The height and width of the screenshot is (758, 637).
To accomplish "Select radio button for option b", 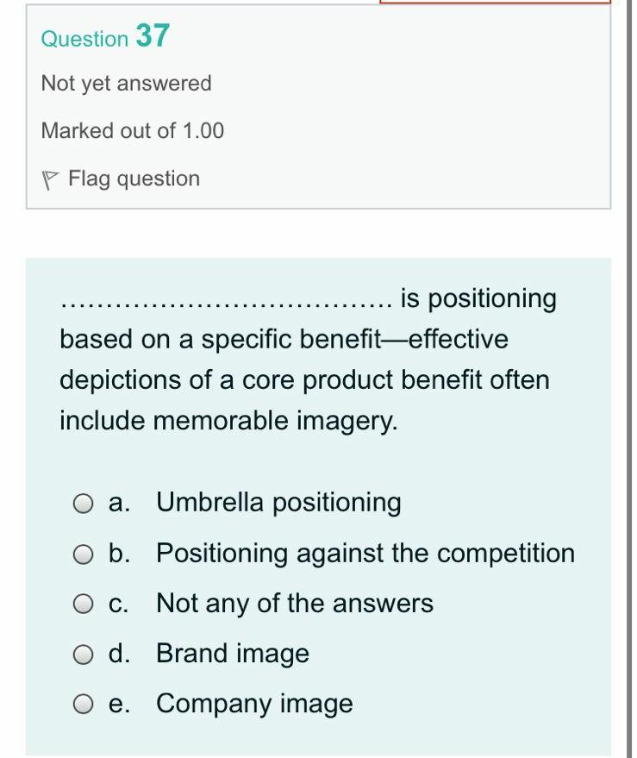I will pos(83,553).
